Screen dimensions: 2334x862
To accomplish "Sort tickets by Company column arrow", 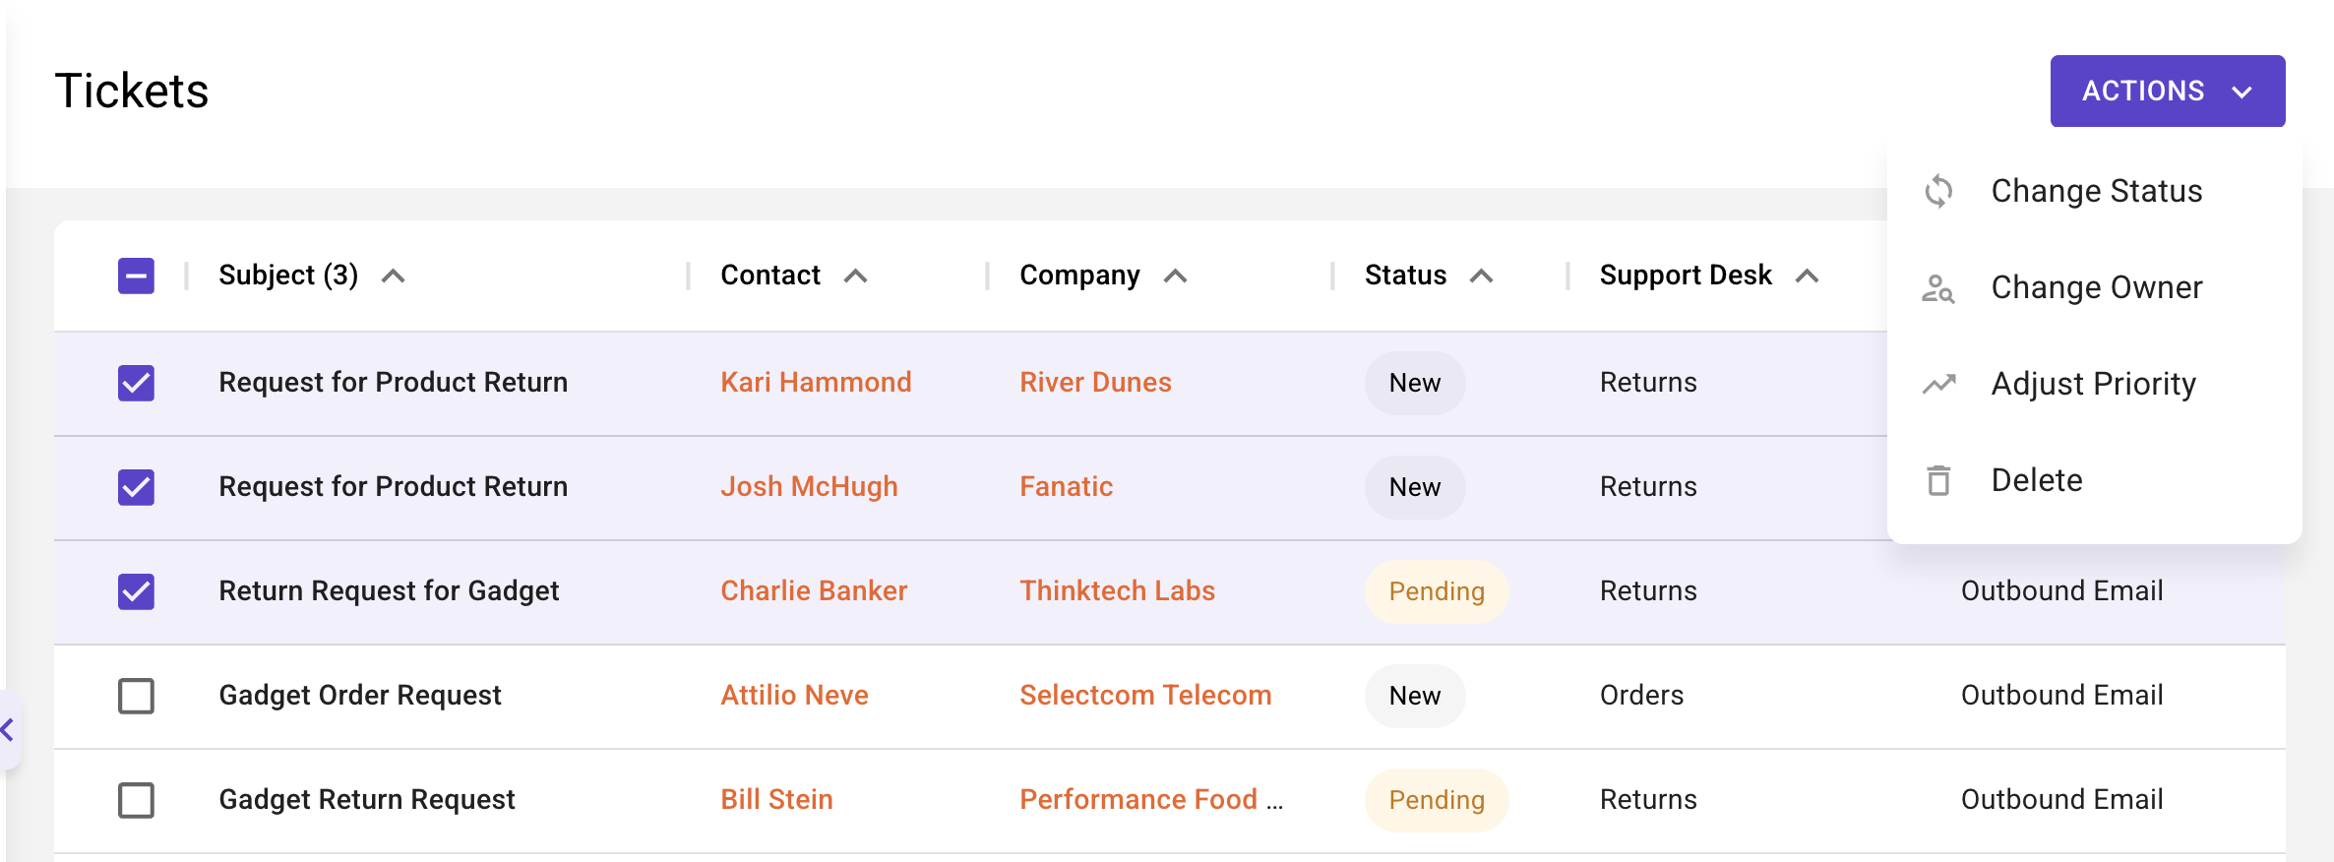I will click(x=1175, y=277).
